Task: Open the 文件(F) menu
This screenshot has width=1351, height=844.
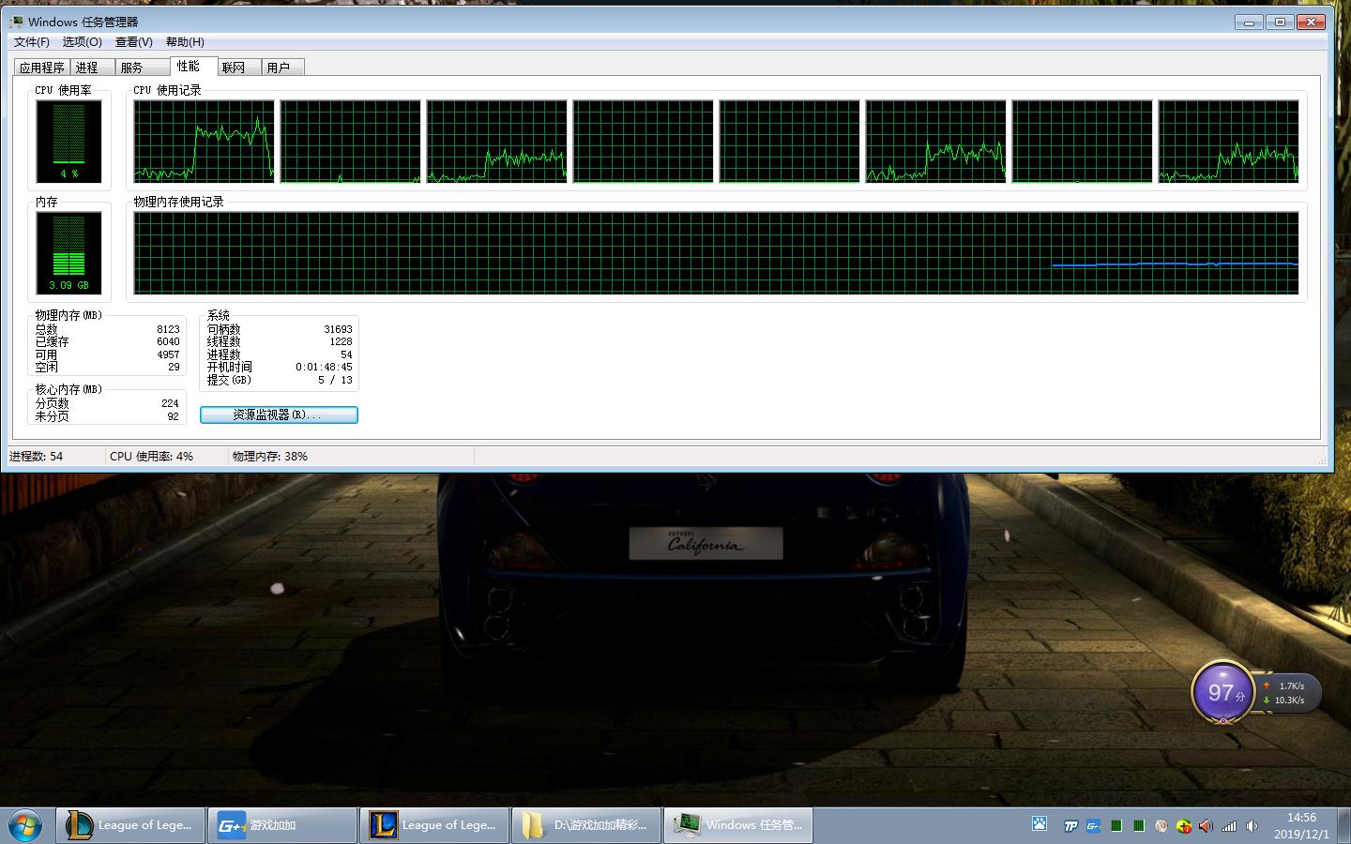Action: pyautogui.click(x=31, y=42)
